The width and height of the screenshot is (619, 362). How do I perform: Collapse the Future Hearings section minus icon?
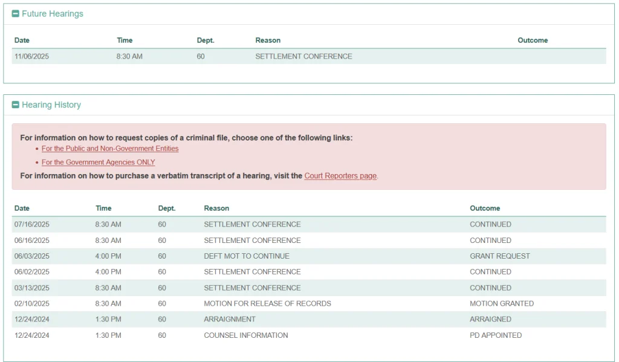[16, 14]
